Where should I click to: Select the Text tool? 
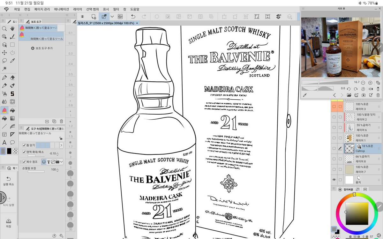click(x=4, y=142)
